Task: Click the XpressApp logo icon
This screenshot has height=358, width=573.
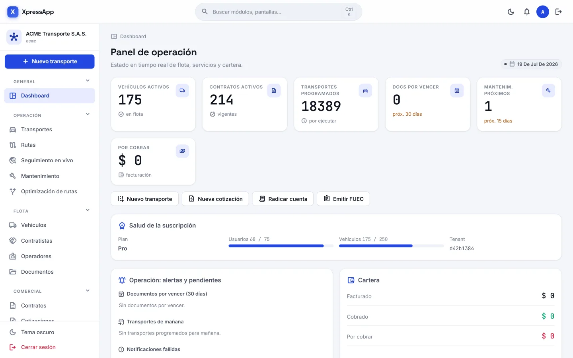Action: (x=13, y=12)
